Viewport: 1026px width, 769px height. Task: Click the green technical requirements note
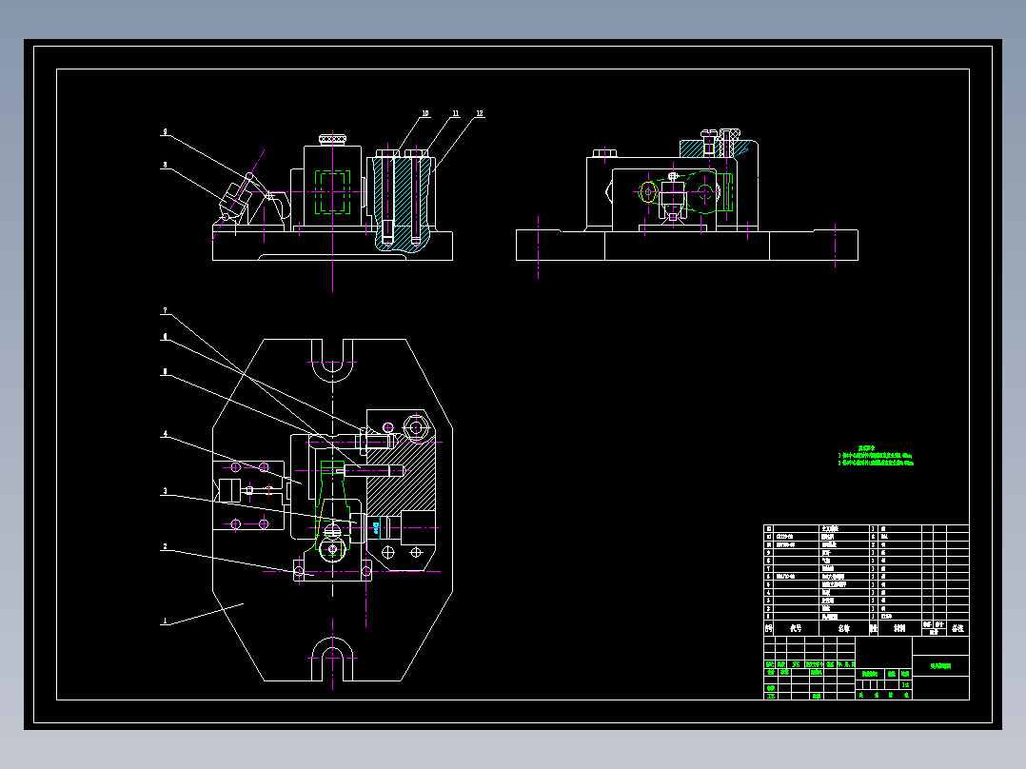876,456
